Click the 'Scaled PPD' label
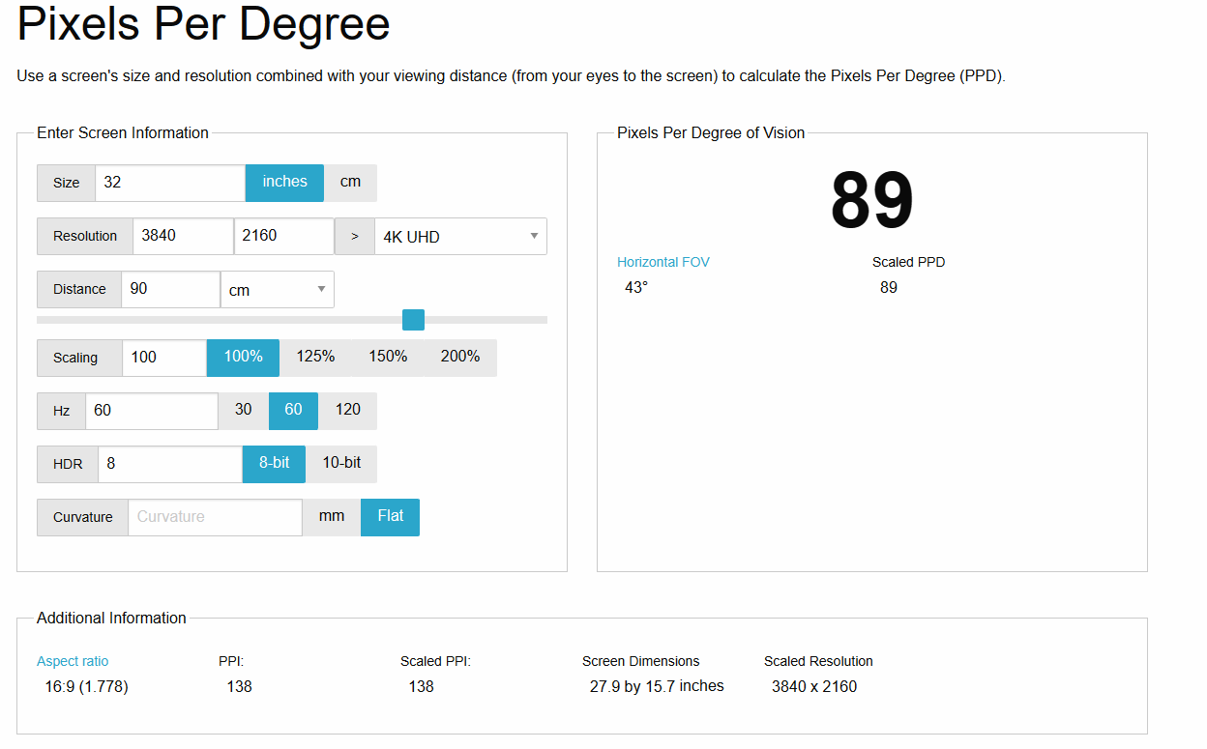This screenshot has width=1207, height=749. (908, 262)
